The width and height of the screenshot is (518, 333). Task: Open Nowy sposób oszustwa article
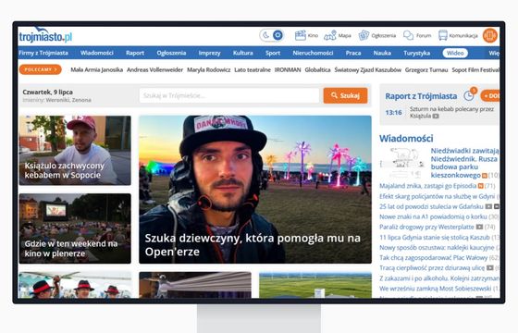[x=437, y=248]
